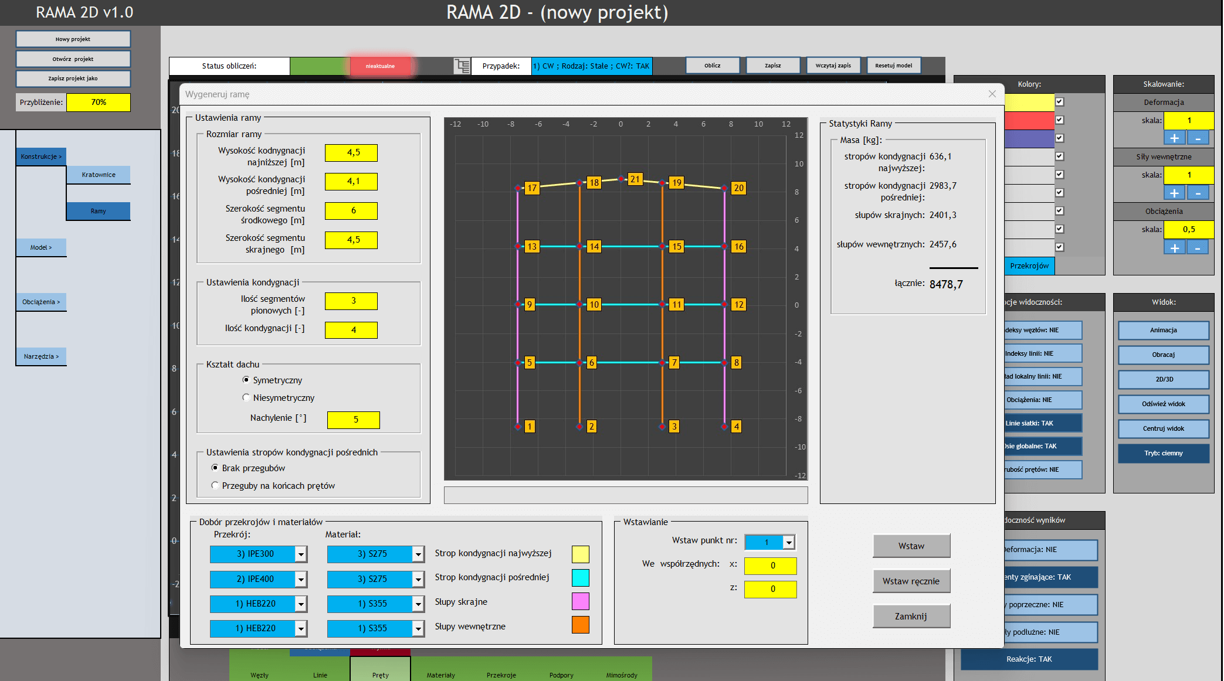Expand material dropdown for Słupy skrajne
This screenshot has width=1224, height=681.
coord(418,604)
